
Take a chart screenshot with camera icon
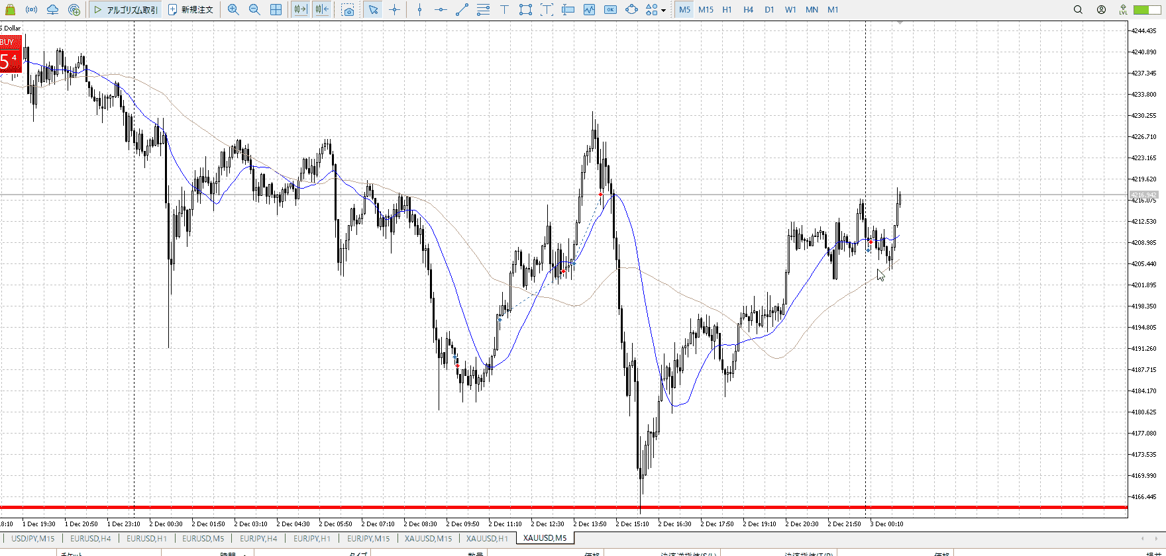348,10
